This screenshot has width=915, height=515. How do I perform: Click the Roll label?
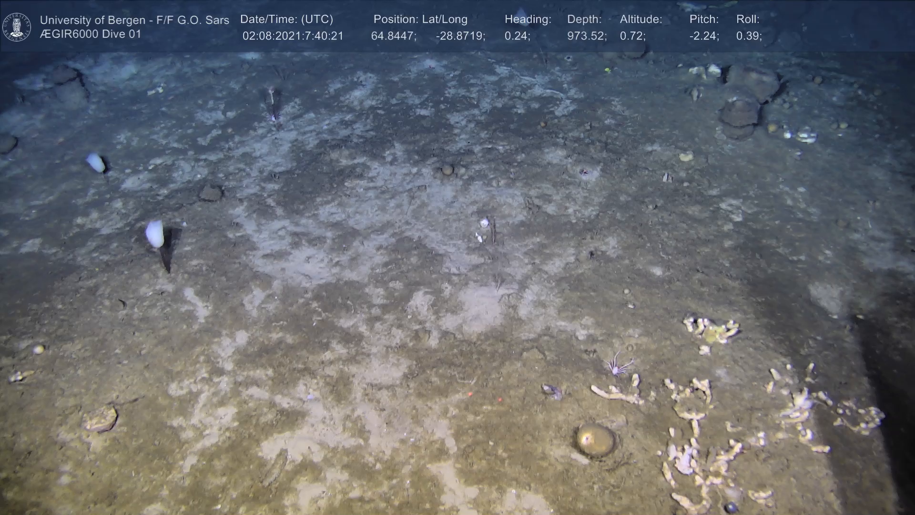click(748, 19)
